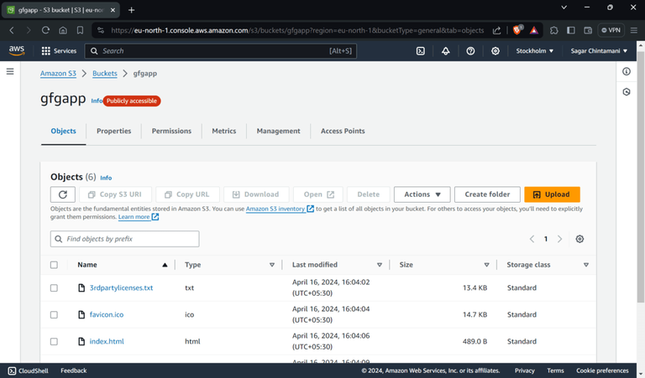Switch to the Properties tab

click(114, 131)
